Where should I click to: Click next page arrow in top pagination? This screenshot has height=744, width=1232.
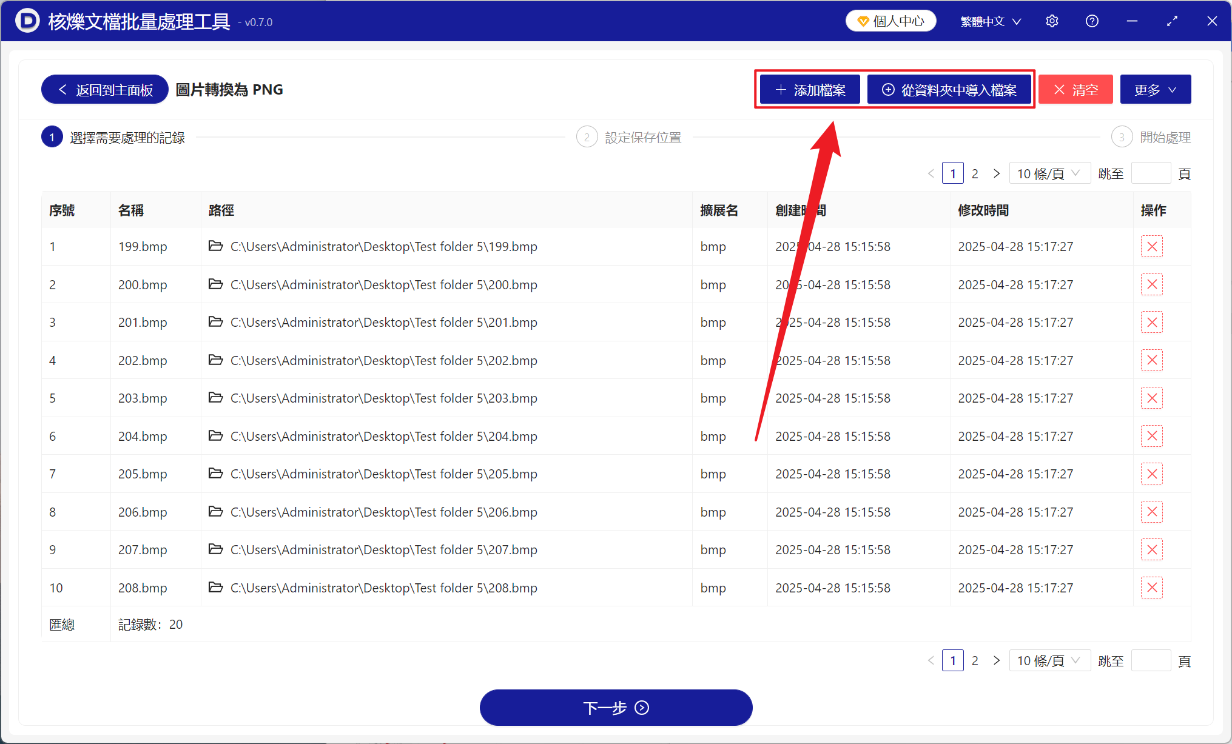coord(996,173)
